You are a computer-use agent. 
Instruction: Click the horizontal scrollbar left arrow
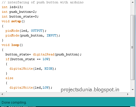click(x=2, y=94)
